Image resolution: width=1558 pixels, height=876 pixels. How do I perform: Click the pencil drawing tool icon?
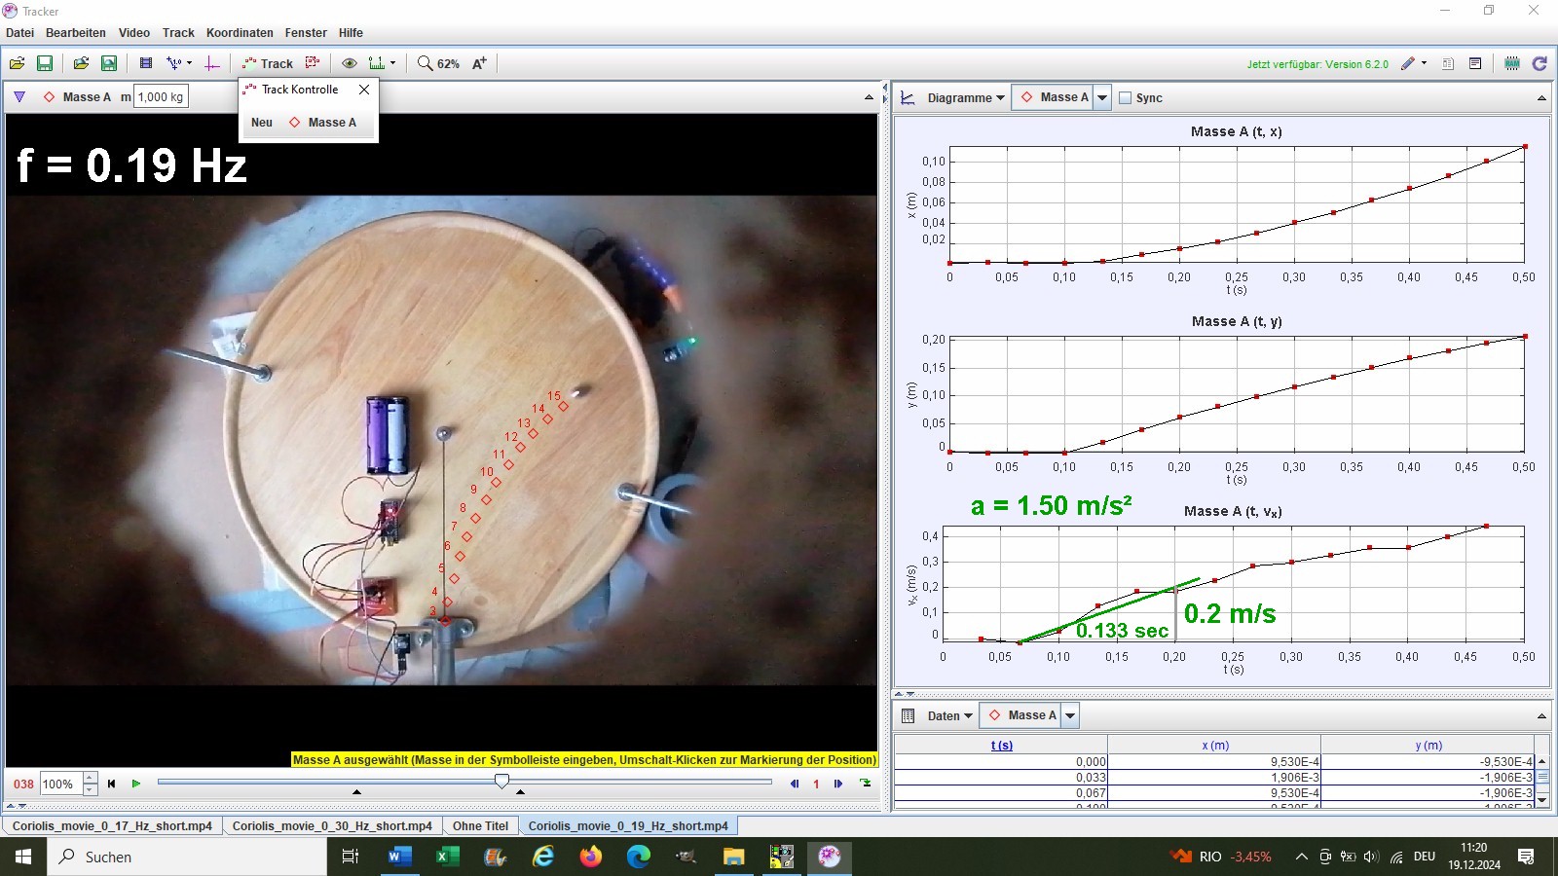(x=1408, y=63)
